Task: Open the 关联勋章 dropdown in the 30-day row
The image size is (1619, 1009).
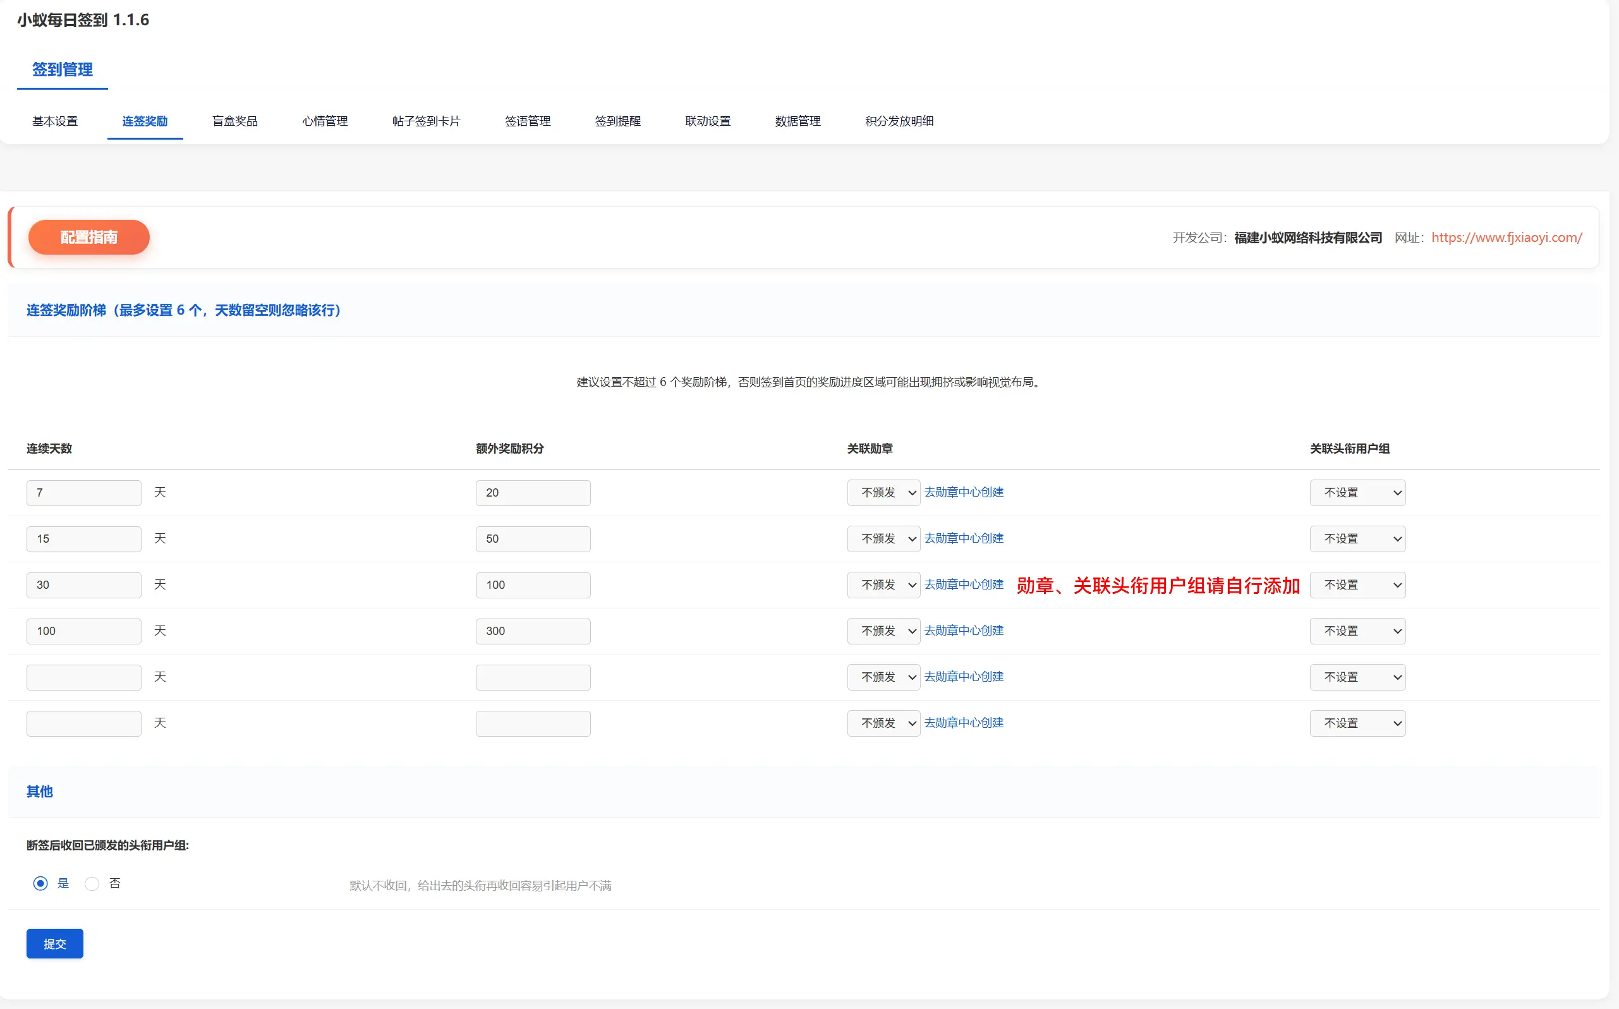Action: [x=883, y=584]
